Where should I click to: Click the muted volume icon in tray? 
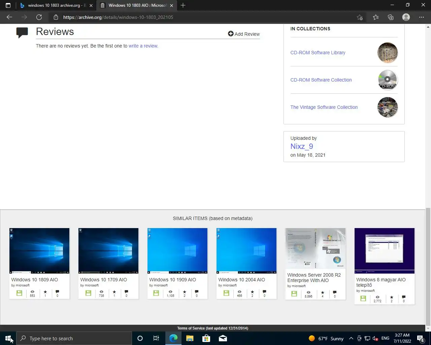375,338
